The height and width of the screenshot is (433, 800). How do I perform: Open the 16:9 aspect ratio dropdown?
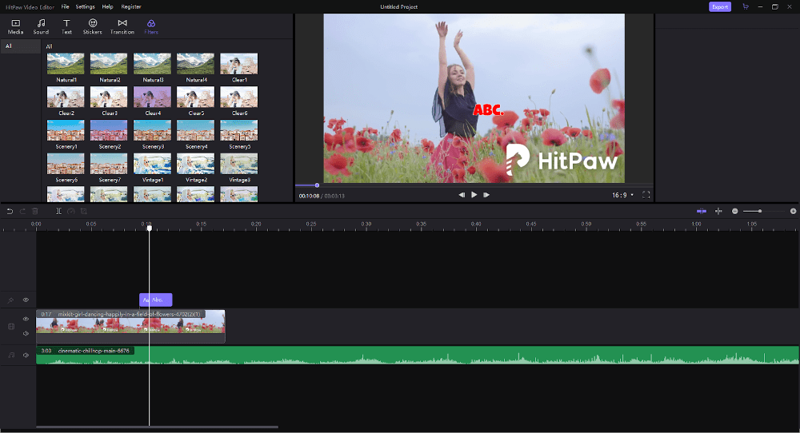[x=622, y=195]
